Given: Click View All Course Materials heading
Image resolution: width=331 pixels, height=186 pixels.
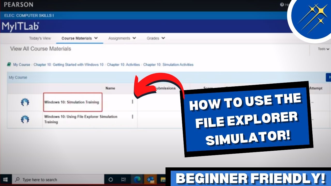Looking at the screenshot, I should (41, 49).
